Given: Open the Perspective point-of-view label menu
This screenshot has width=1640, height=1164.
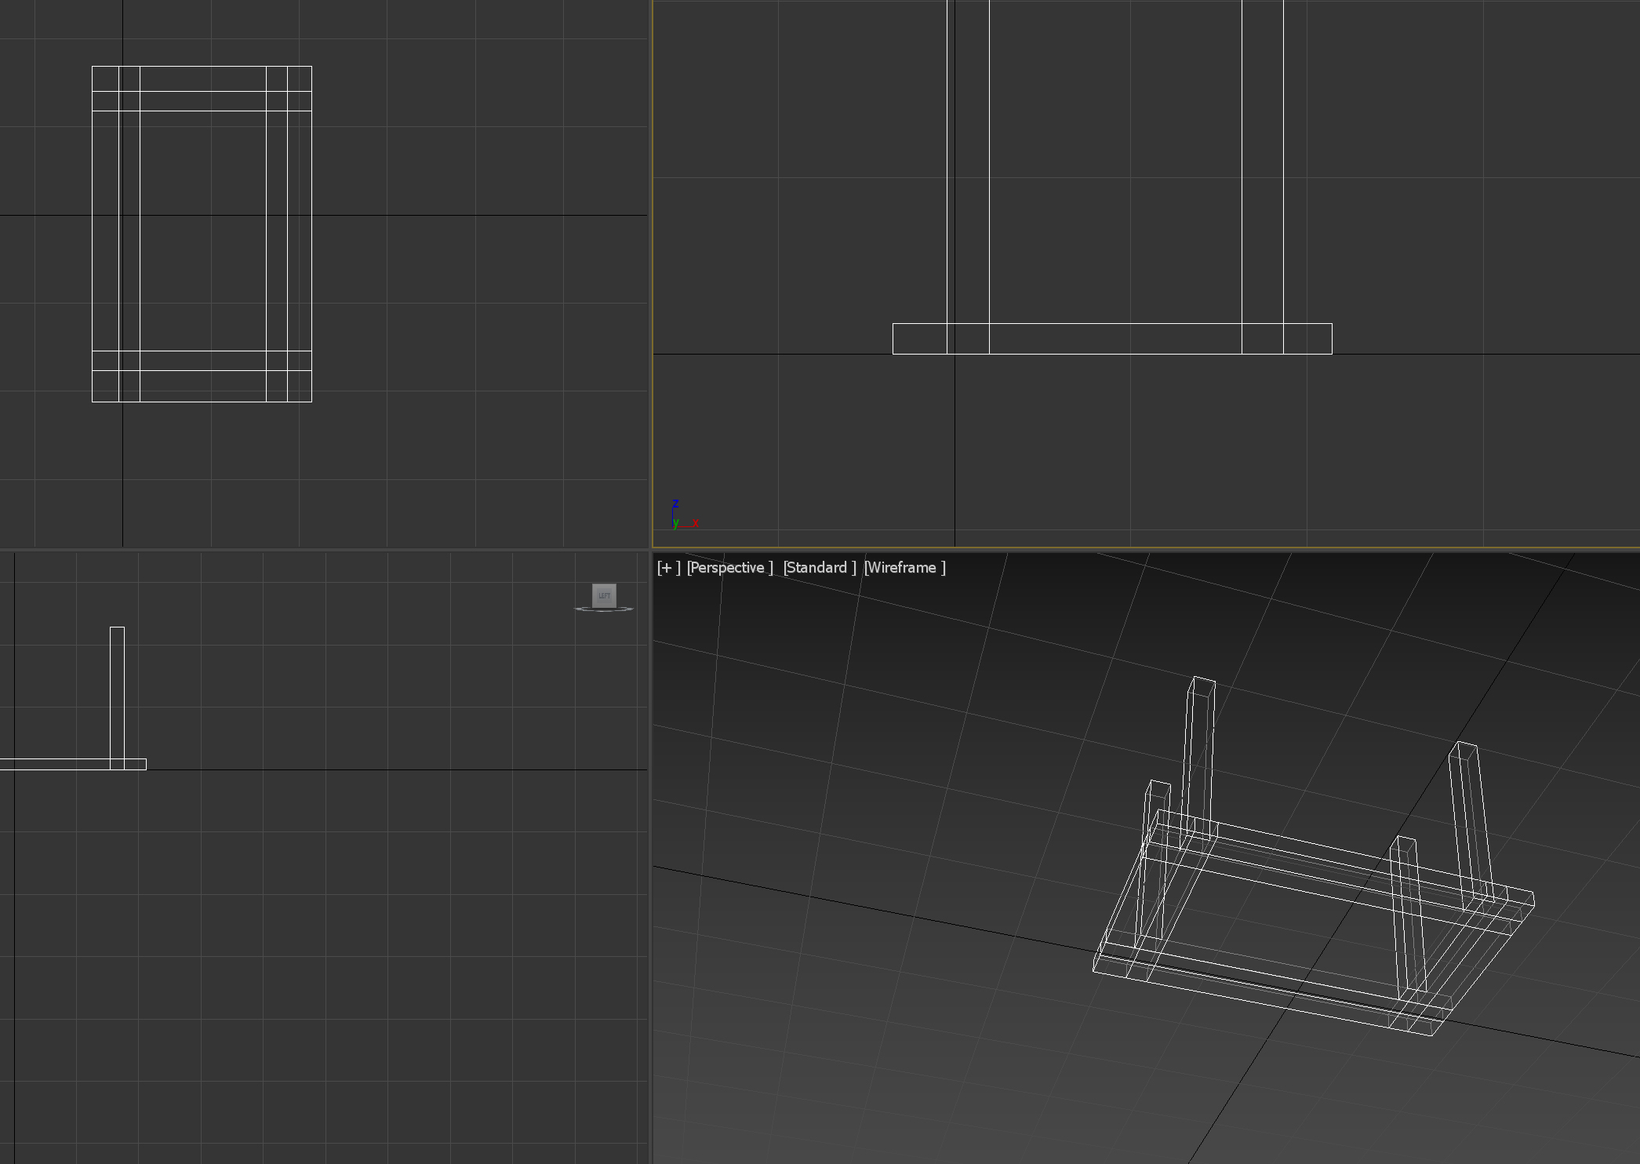Looking at the screenshot, I should (729, 568).
